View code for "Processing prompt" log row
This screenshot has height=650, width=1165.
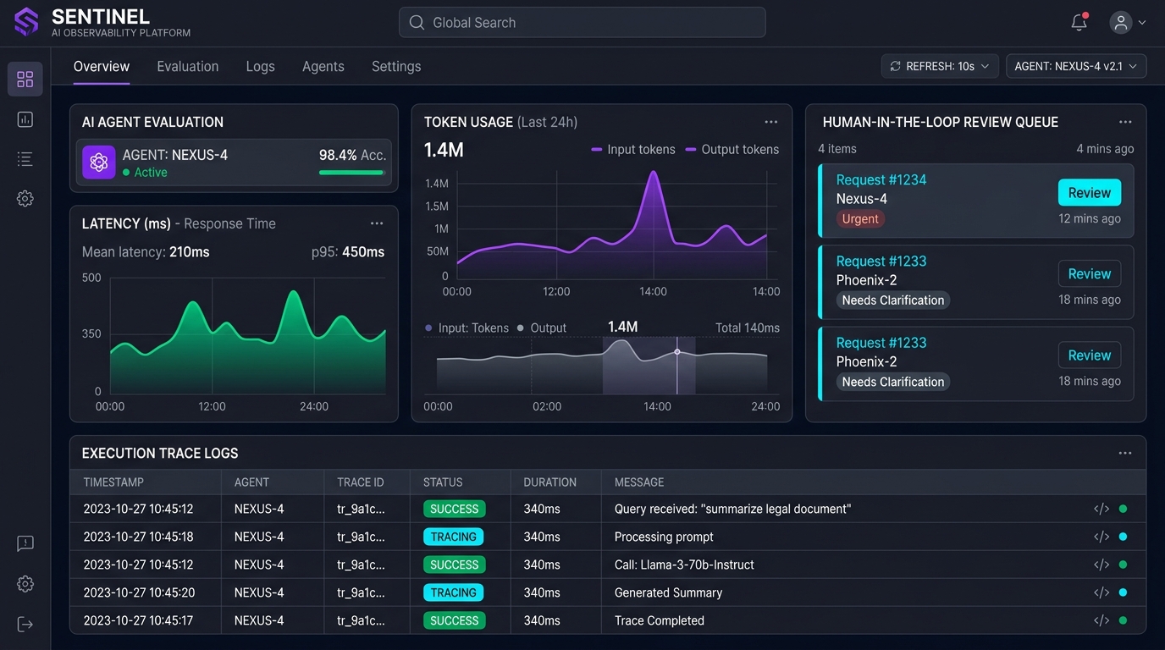click(x=1102, y=537)
